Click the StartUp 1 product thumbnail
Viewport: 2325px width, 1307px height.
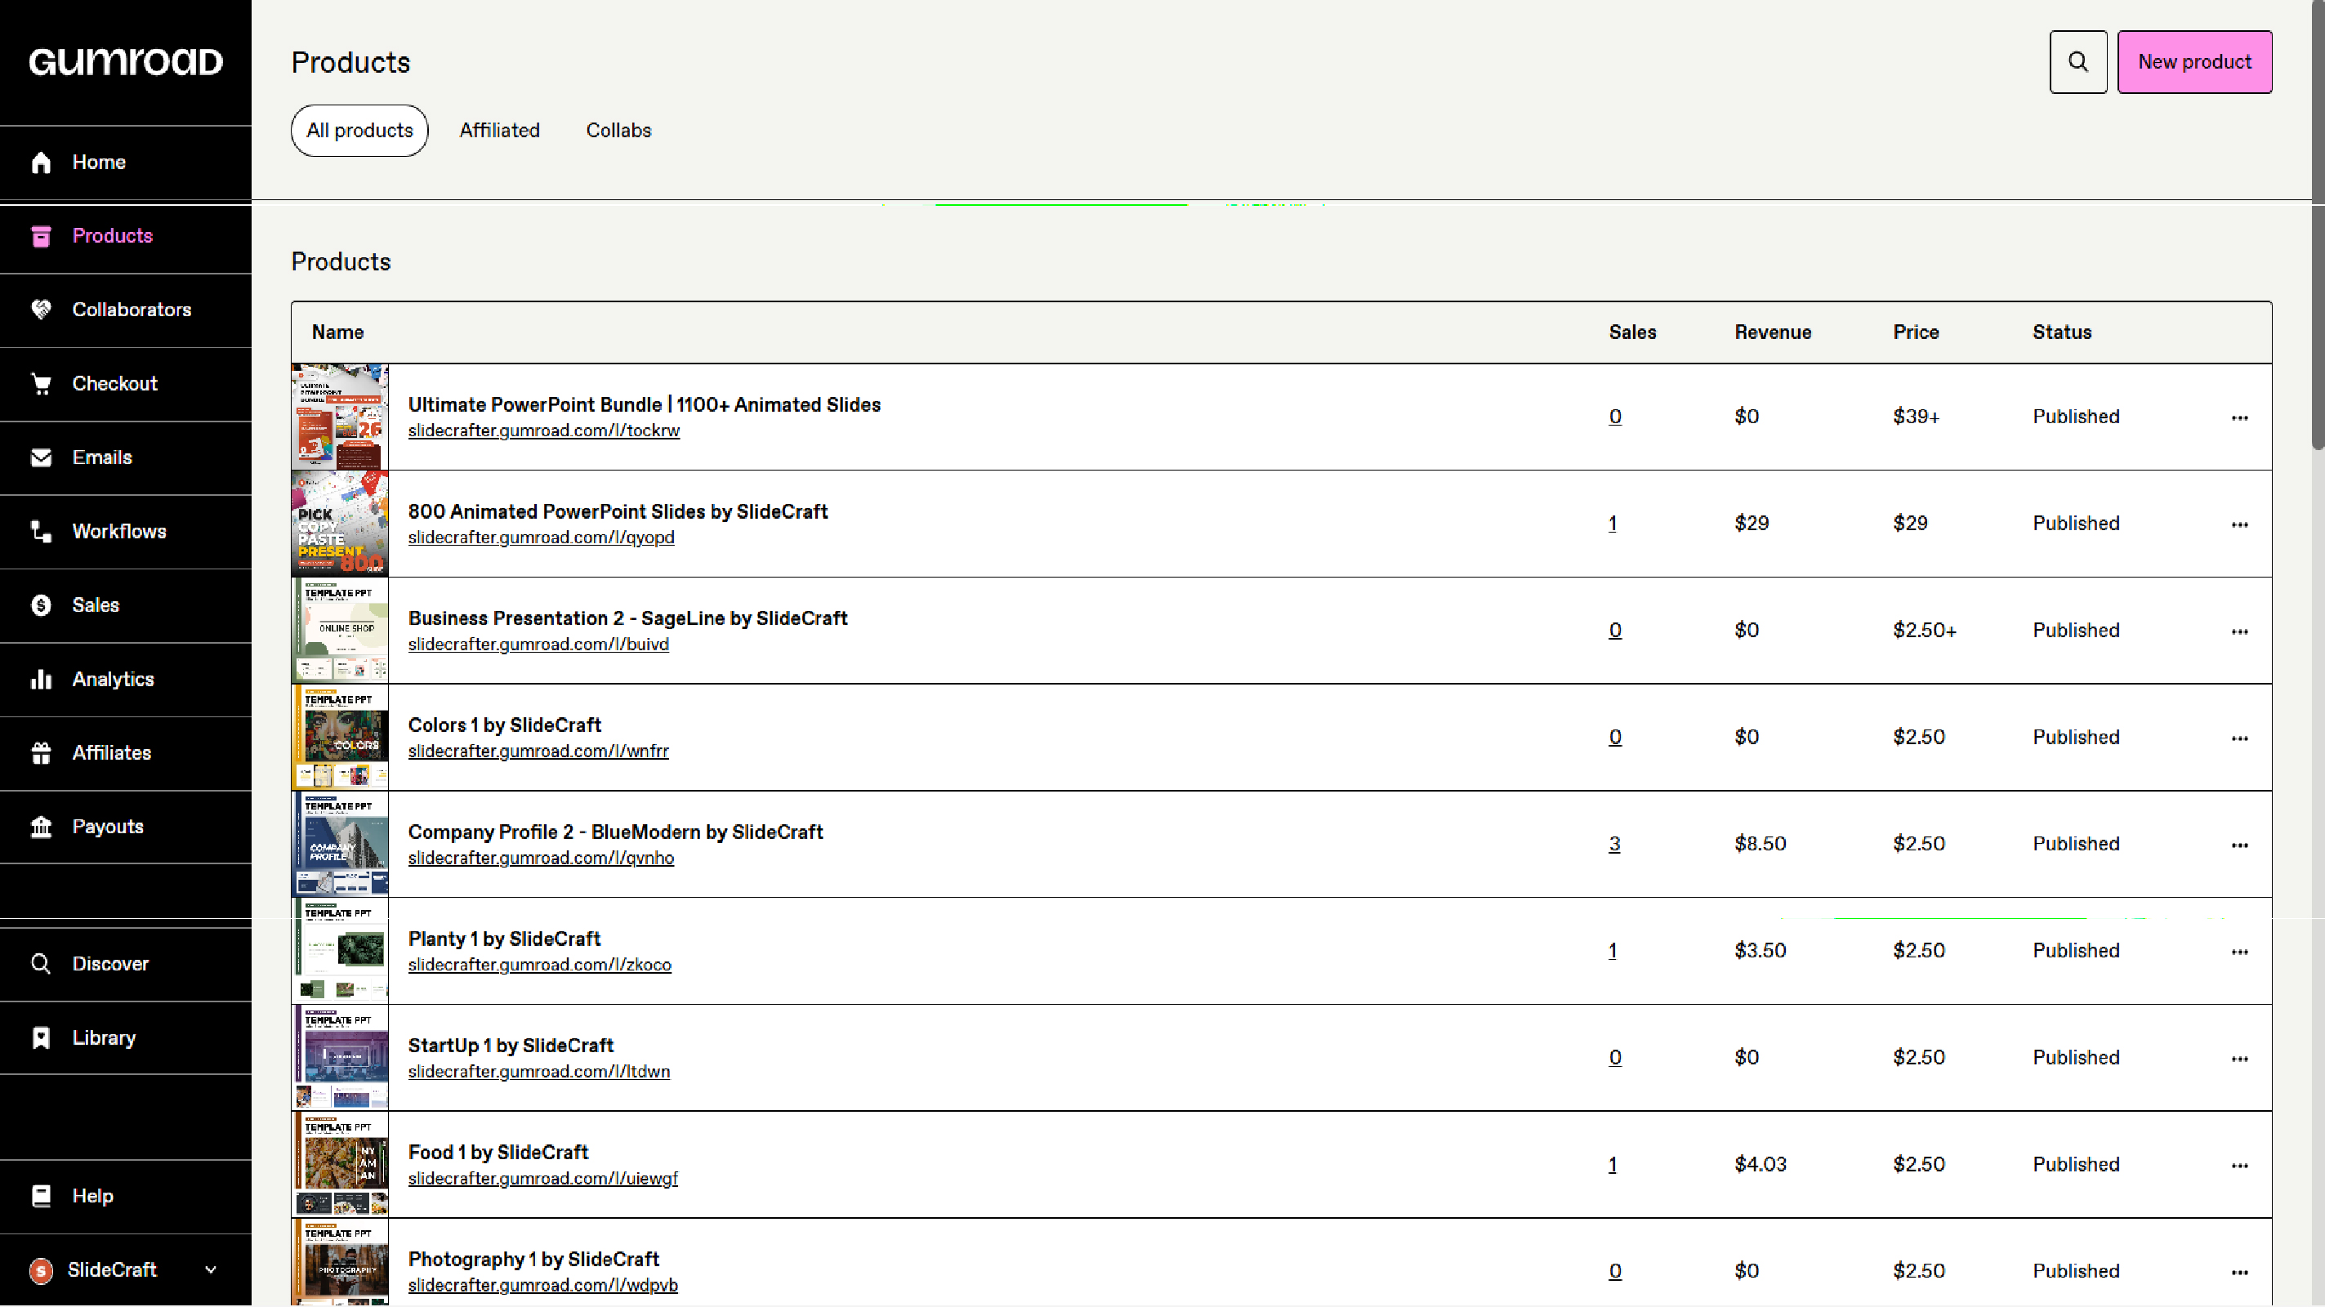(x=341, y=1058)
